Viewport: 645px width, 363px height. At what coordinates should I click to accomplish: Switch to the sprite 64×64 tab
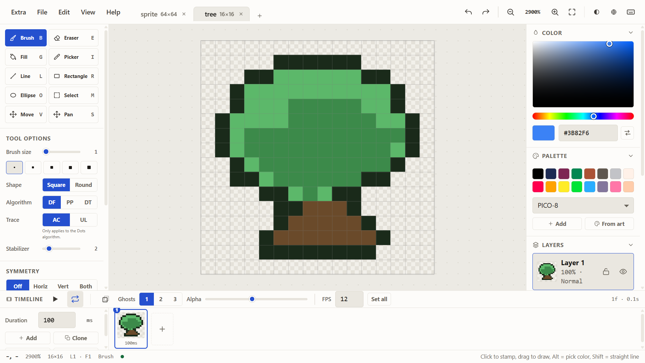coord(159,14)
